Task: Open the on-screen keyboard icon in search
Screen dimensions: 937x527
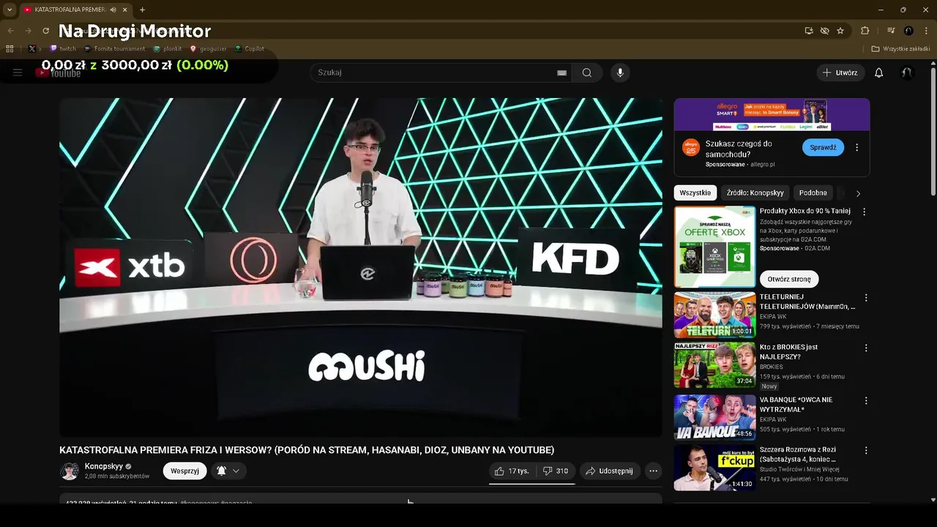Action: click(x=561, y=72)
